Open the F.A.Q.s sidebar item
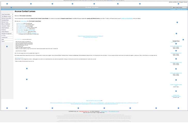The width and height of the screenshot is (188, 140). 7,35
